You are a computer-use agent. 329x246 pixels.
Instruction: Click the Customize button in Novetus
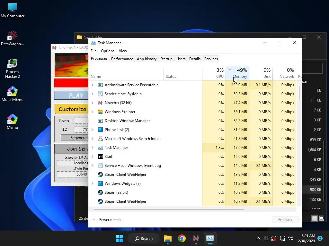pos(71,109)
